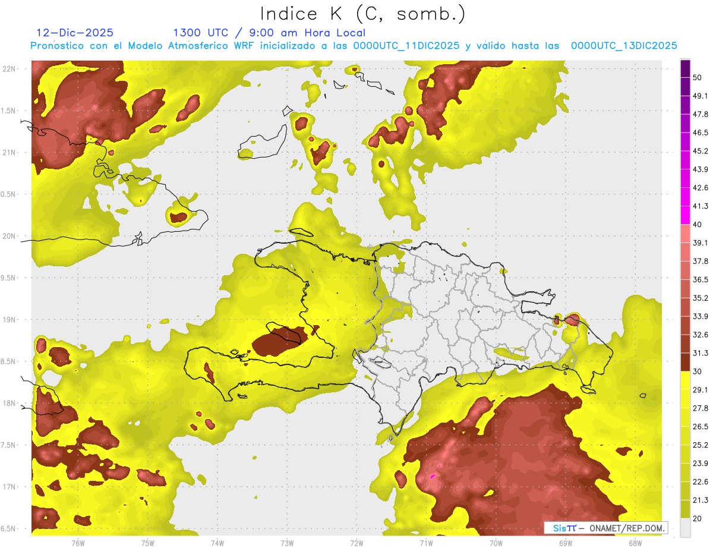The image size is (713, 551).
Task: Click legend value "39.1"
Action: (x=701, y=243)
